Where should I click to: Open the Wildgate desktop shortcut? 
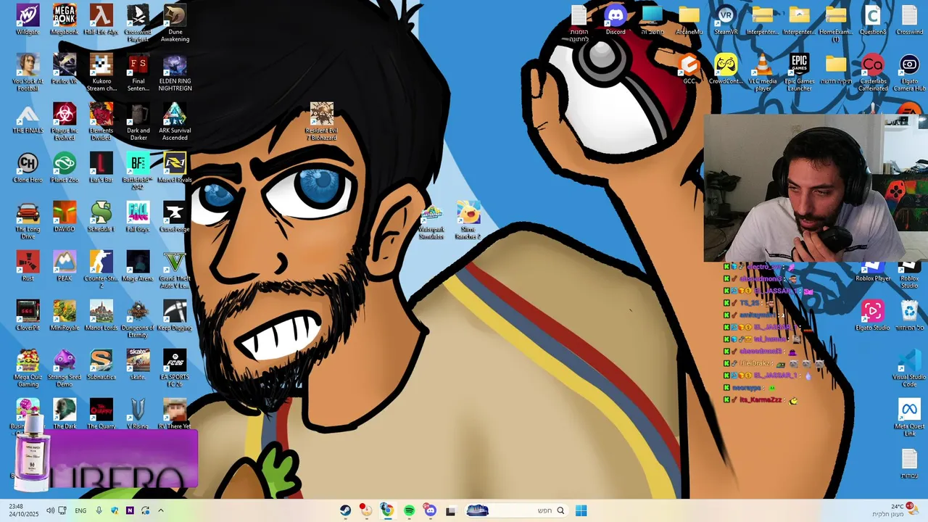pyautogui.click(x=28, y=20)
